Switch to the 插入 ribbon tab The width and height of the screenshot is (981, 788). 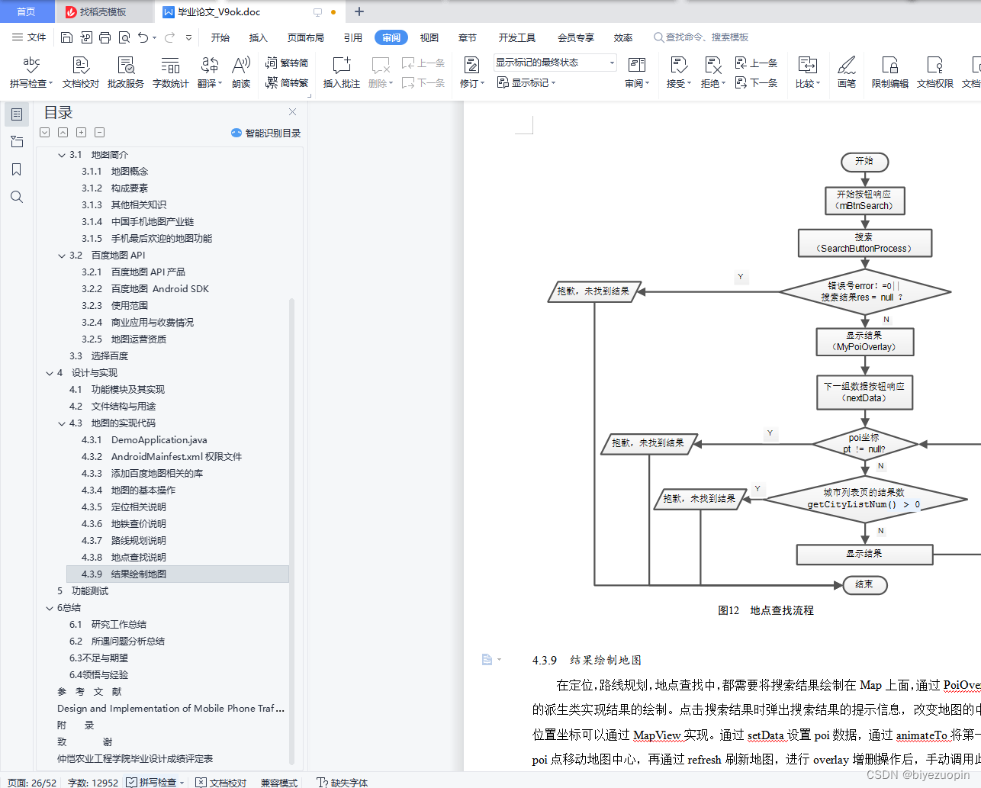tap(259, 37)
